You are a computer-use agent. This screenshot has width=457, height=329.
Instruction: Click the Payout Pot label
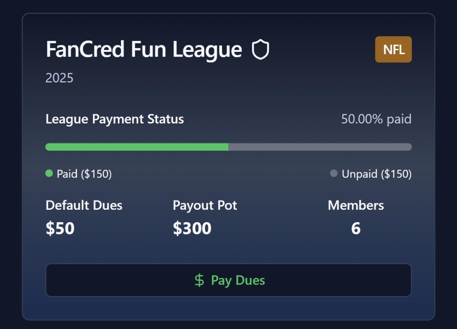click(x=205, y=205)
